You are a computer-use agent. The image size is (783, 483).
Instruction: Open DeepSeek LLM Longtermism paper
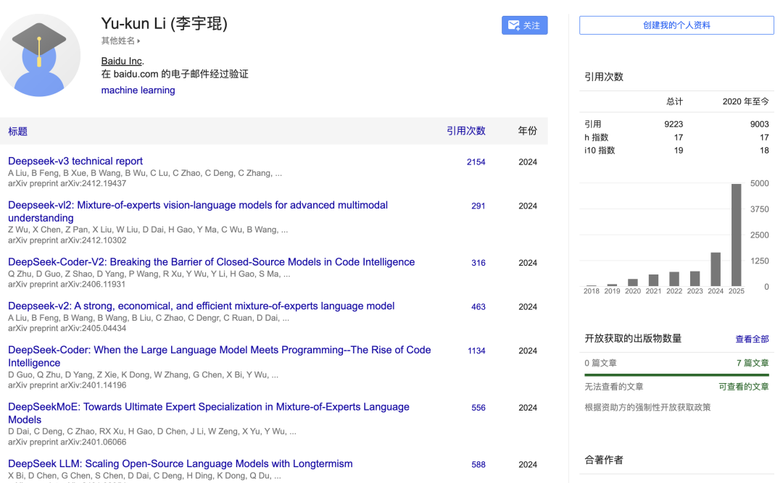(180, 463)
